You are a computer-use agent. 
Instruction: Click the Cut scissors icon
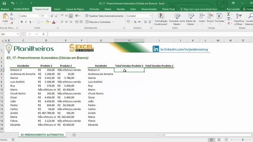pos(11,14)
